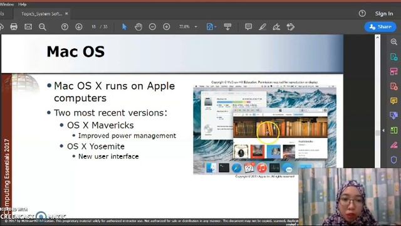401x226 pixels.
Task: Click 'OS X Mavericks' bullet text
Action: click(100, 126)
